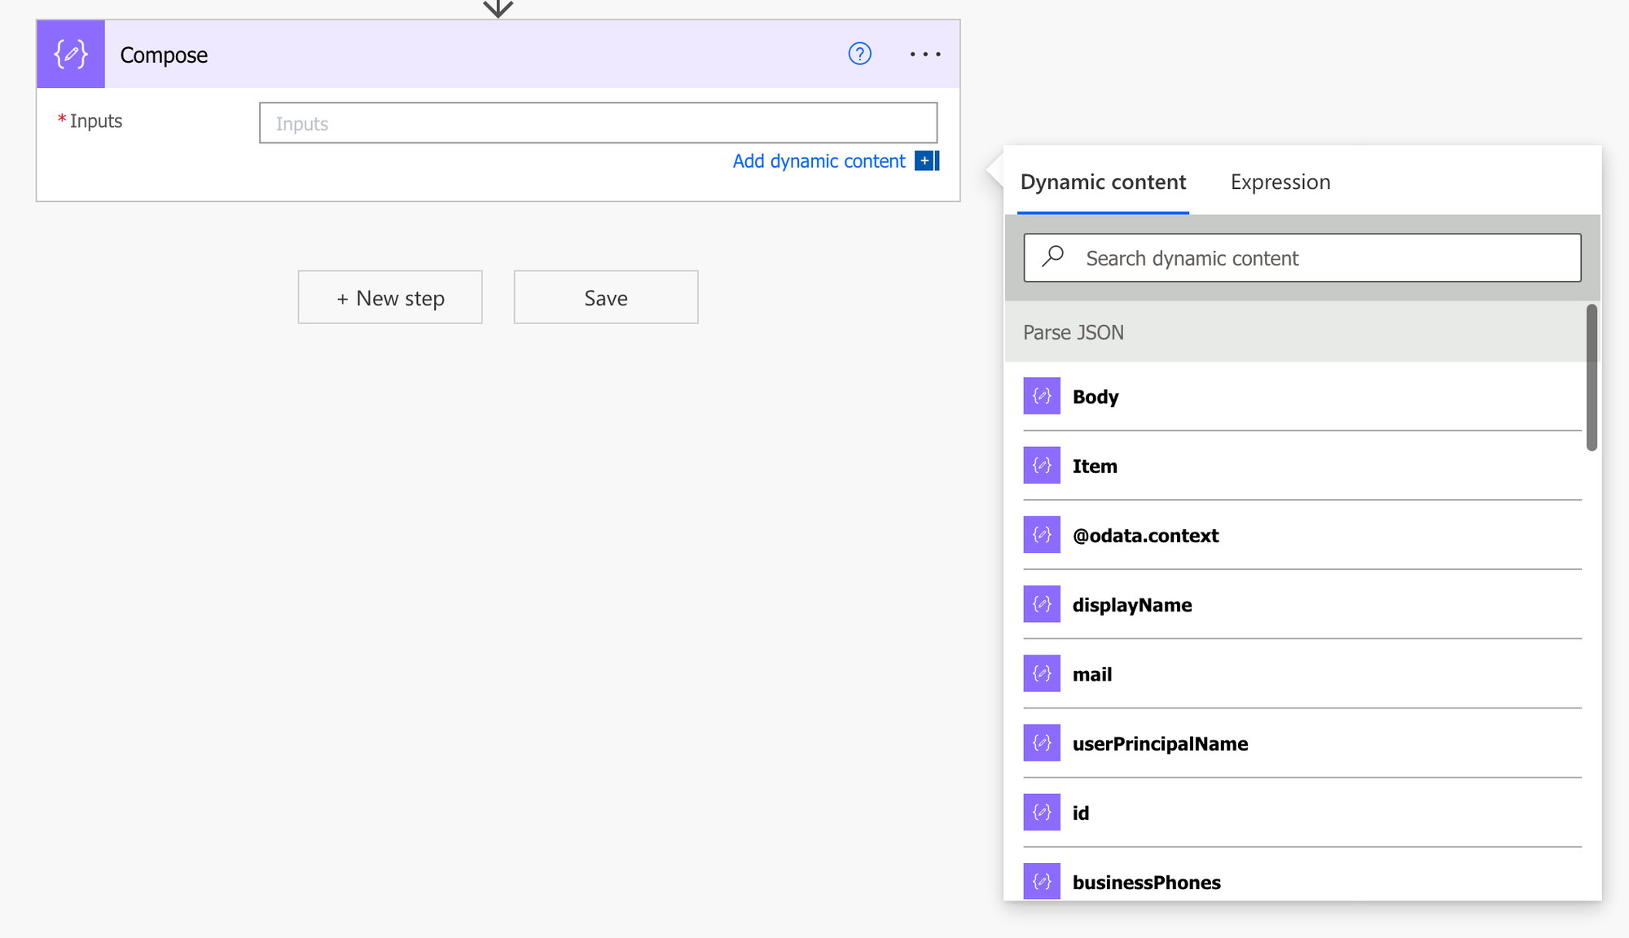This screenshot has height=938, width=1629.
Task: Select the Body dynamic content icon
Action: [x=1041, y=397]
